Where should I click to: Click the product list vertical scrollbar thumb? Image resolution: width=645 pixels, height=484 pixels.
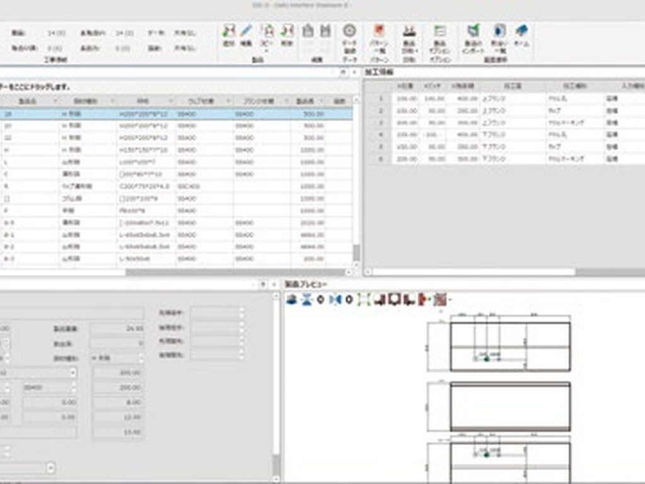tap(357, 253)
